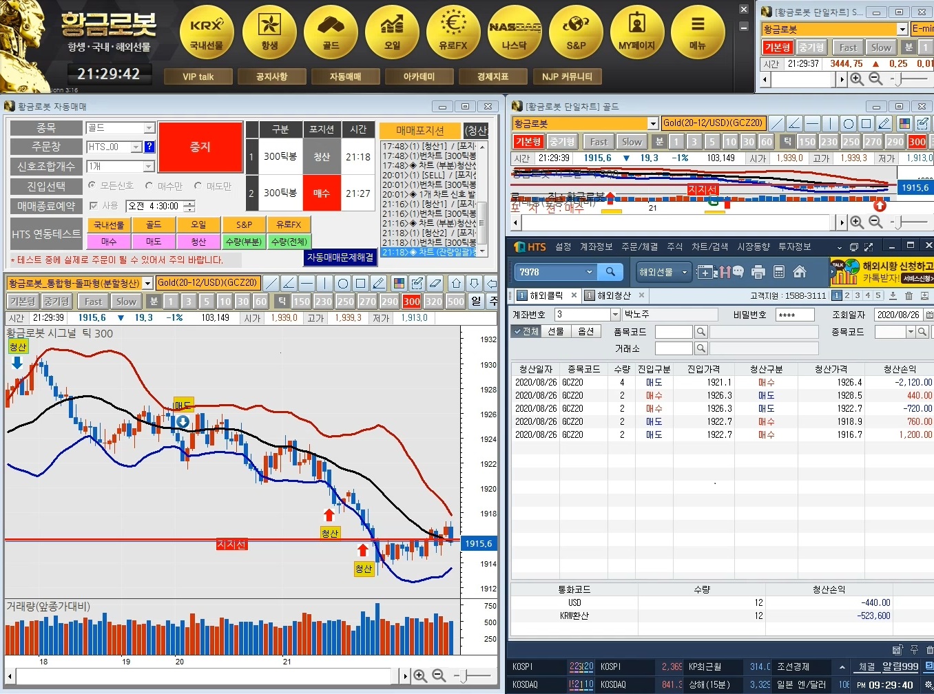Select the angle line tool in main chart
The height and width of the screenshot is (694, 934).
click(x=289, y=283)
